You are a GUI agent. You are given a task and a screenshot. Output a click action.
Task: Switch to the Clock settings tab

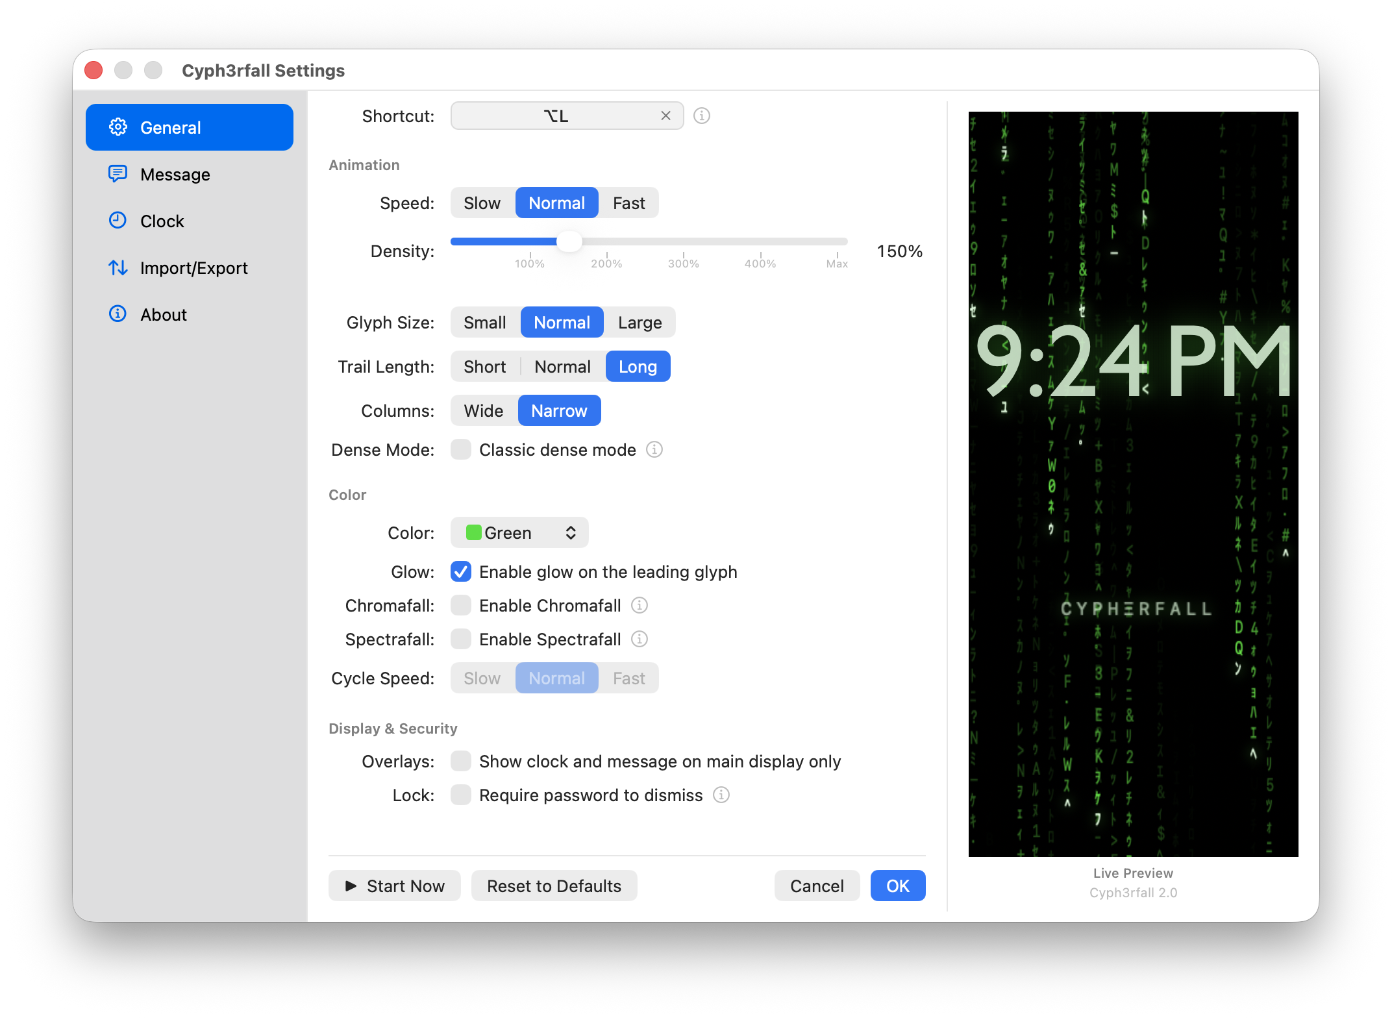(x=190, y=221)
